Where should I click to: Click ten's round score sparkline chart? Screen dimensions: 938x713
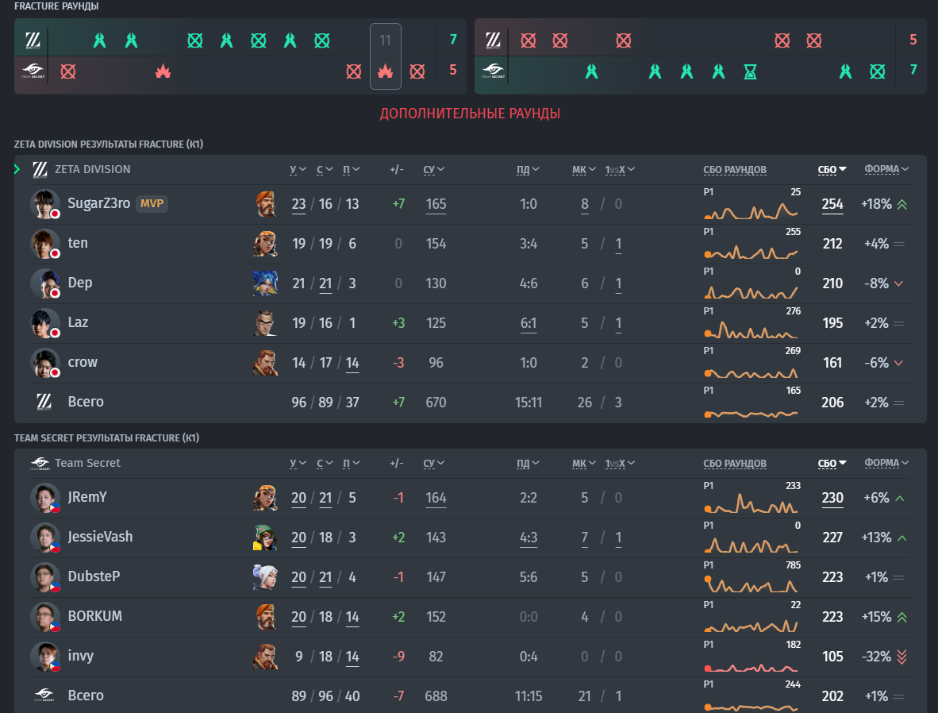click(x=752, y=250)
